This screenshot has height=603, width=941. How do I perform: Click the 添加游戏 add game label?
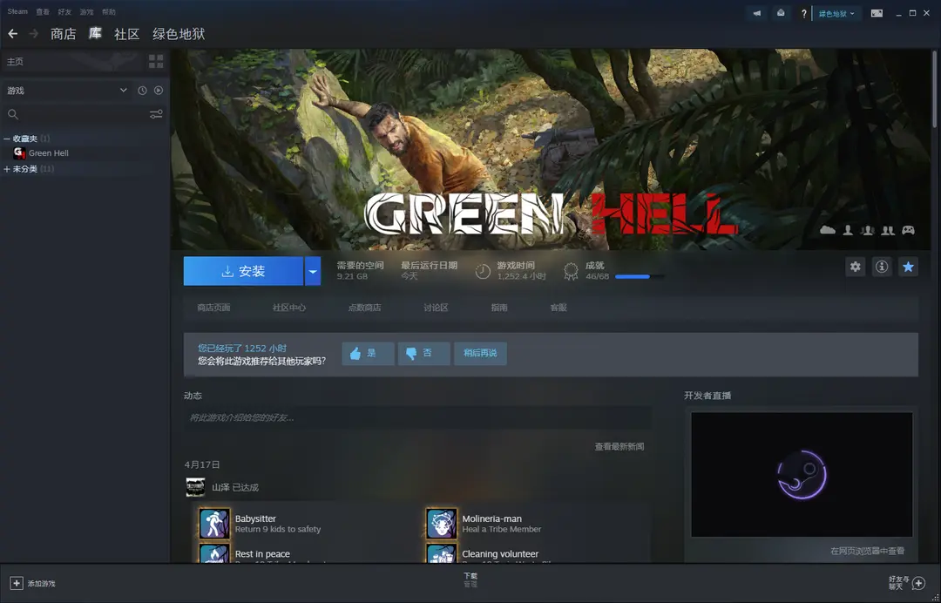[42, 584]
